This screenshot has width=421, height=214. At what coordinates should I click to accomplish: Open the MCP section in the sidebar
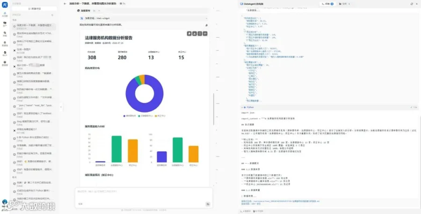5,53
